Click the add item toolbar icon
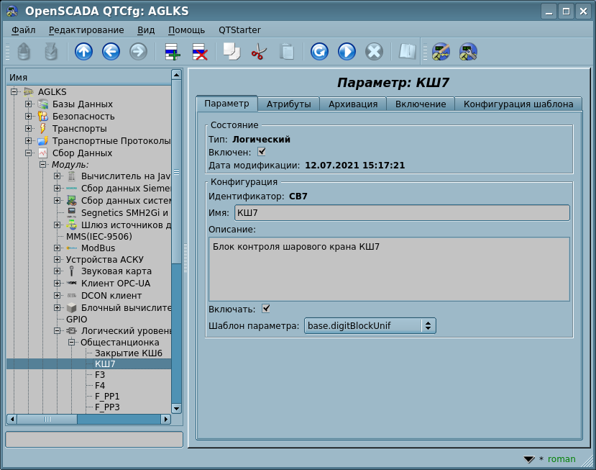Screen dimensions: 596x470 coord(173,52)
